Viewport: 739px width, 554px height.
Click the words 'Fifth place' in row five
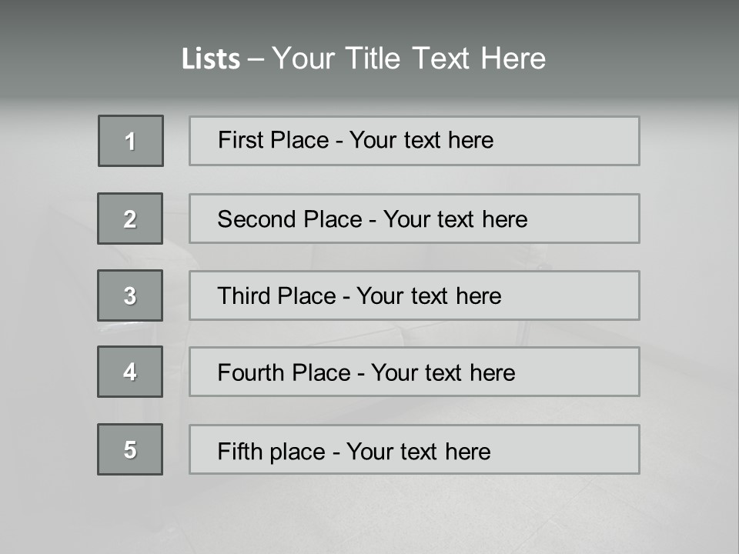pos(271,451)
